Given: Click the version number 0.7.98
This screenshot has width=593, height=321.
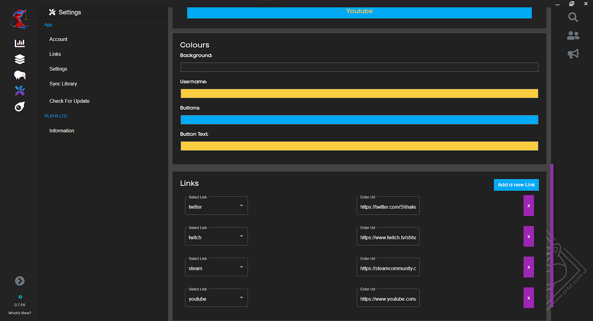Looking at the screenshot, I should point(19,305).
